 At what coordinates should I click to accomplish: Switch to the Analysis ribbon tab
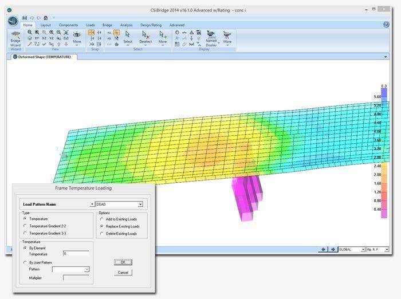coord(127,25)
